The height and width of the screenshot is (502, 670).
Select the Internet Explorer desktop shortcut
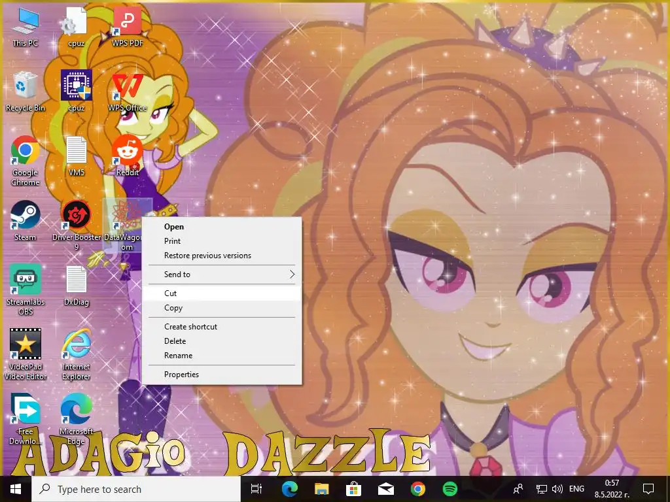76,354
